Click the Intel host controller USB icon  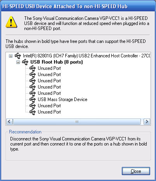tap(18, 56)
